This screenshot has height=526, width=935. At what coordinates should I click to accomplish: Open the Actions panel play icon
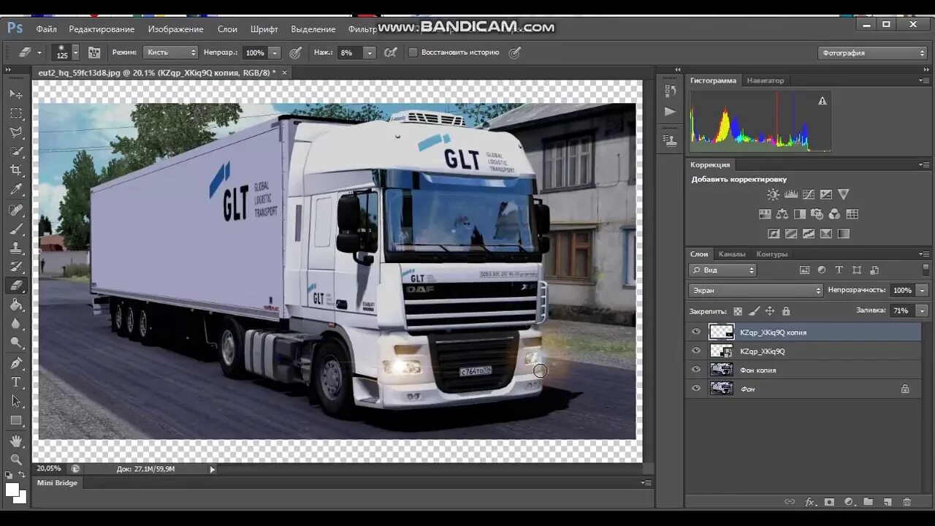click(670, 112)
